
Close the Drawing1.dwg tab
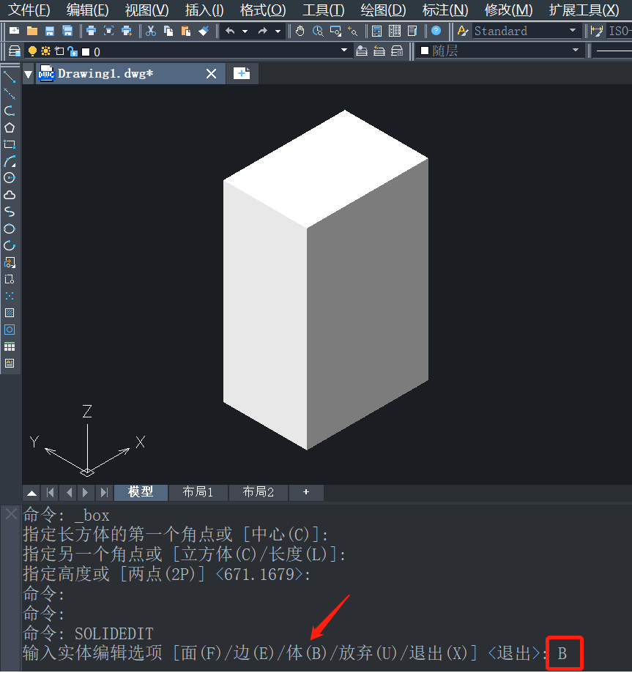pos(211,74)
